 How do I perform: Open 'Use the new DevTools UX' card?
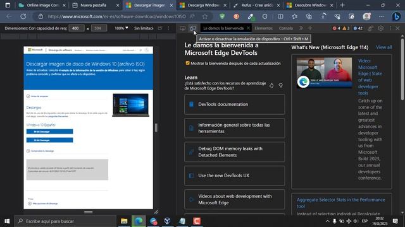pos(235,175)
